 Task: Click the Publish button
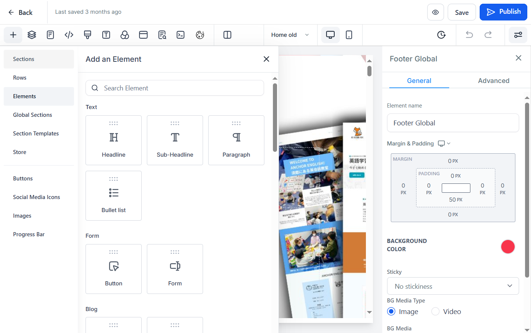point(503,12)
